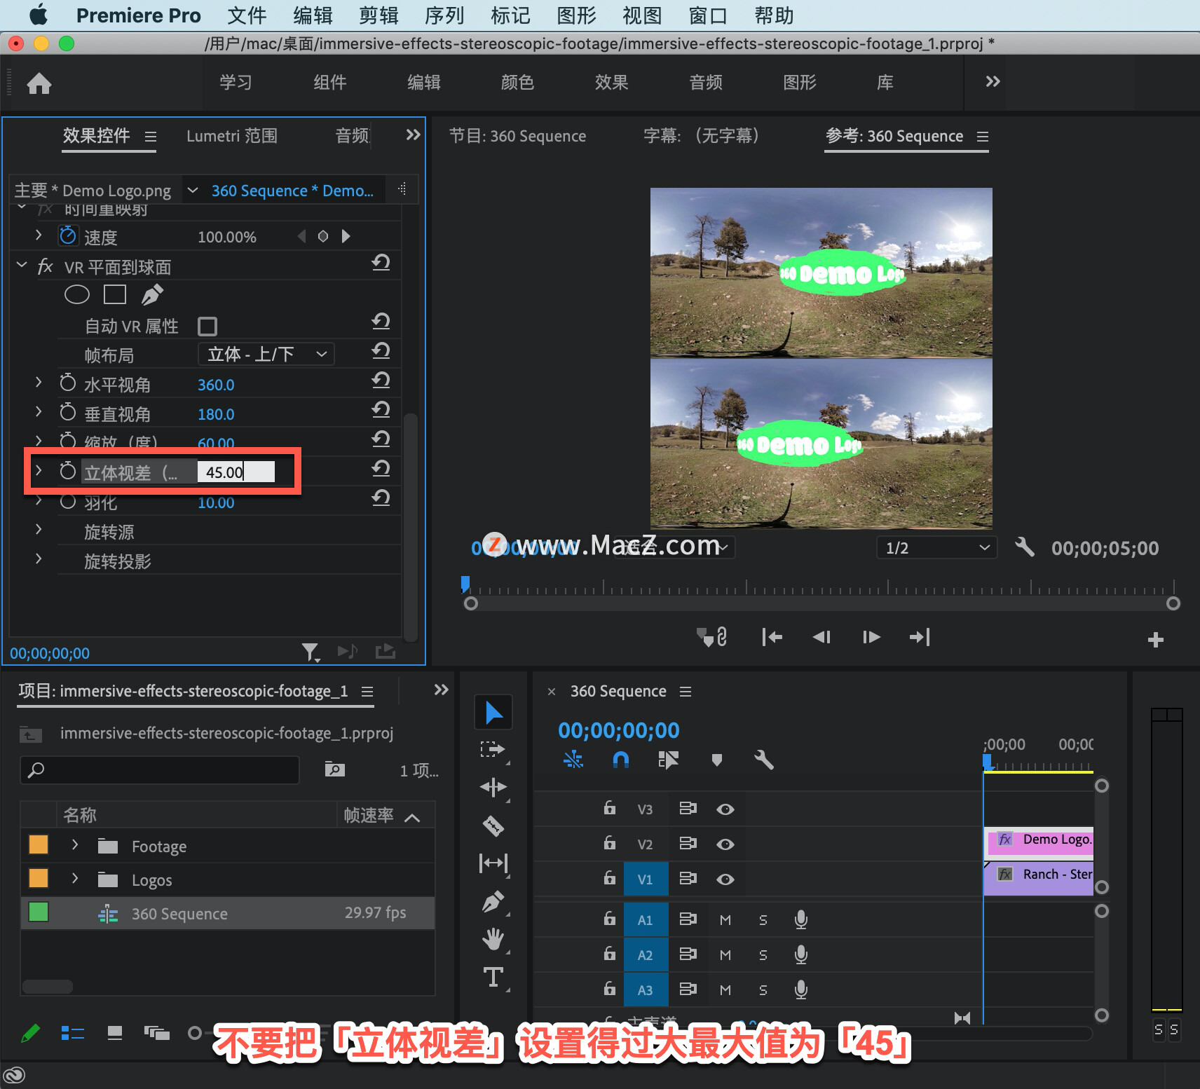This screenshot has width=1200, height=1089.
Task: Select the Selection tool arrow
Action: click(x=493, y=713)
